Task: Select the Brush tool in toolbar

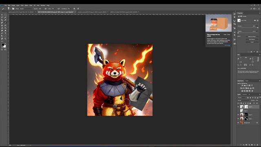Action: 5,23
